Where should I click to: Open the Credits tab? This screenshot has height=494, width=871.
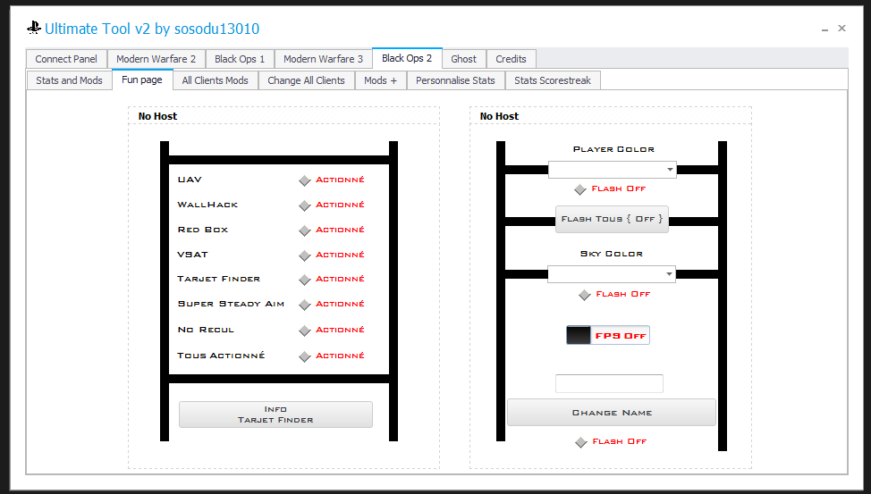point(511,59)
